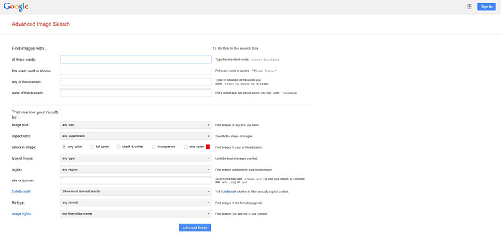
Task: Click the 'file type:' label
Action: [x=18, y=203]
